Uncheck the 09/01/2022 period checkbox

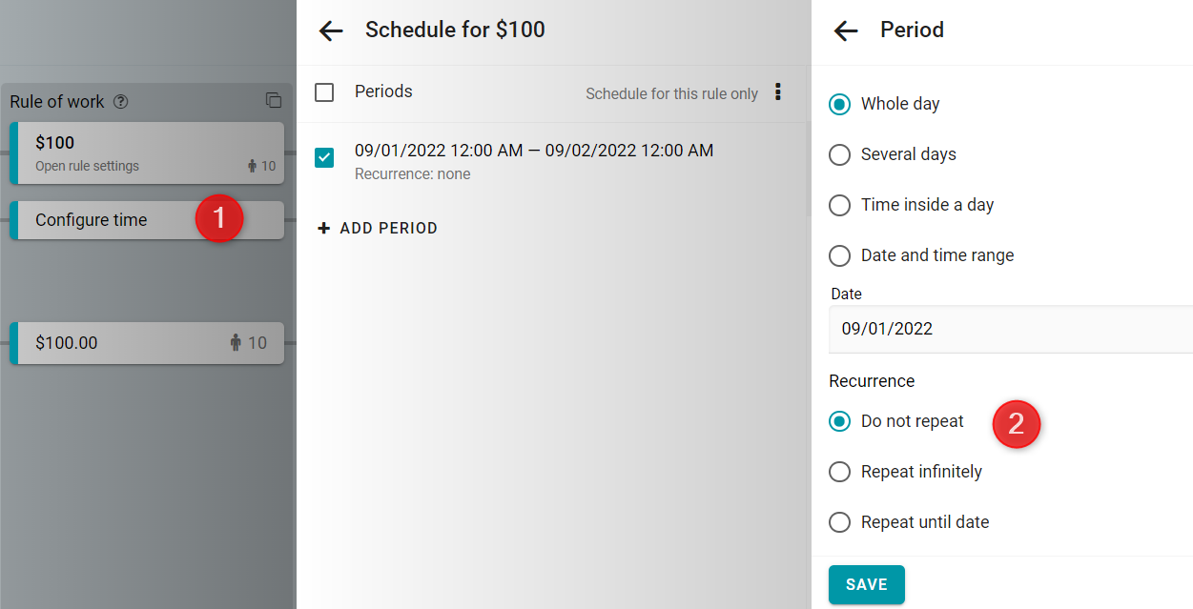(x=324, y=157)
